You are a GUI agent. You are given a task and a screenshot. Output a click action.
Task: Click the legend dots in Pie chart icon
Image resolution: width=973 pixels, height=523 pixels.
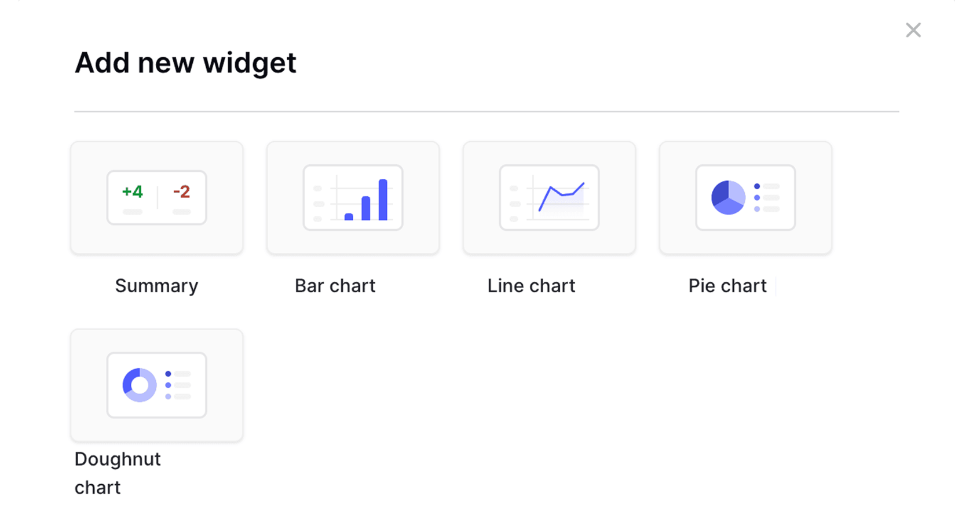757,198
